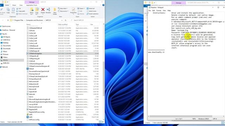Select This PC in navigation pane
Image resolution: width=225 pixels, height=126 pixels.
coord(4,34)
